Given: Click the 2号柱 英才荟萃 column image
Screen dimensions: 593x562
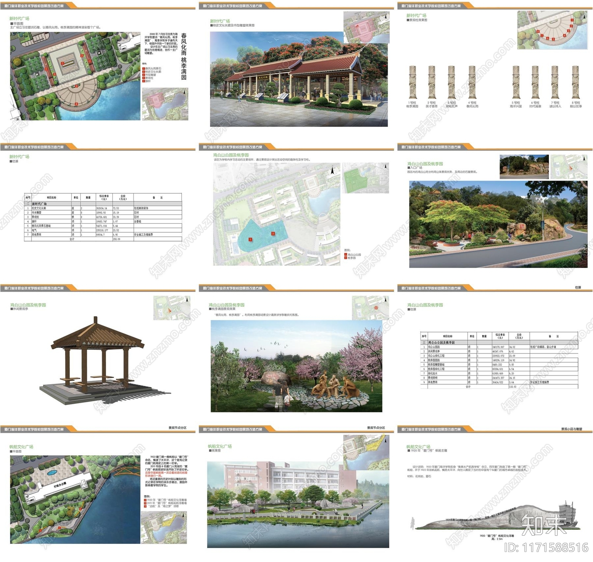Looking at the screenshot, I should pos(432,82).
